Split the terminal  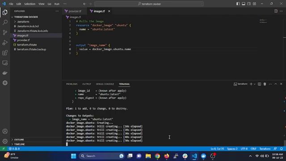coord(259,84)
